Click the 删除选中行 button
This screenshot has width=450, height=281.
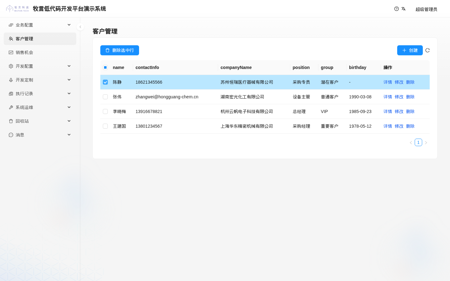120,50
